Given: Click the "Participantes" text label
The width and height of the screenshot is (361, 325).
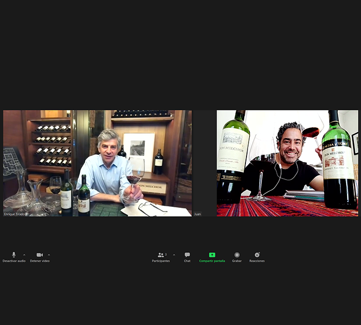Looking at the screenshot, I should pyautogui.click(x=161, y=261).
